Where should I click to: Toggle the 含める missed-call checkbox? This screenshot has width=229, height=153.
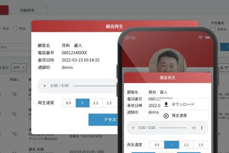tap(213, 29)
